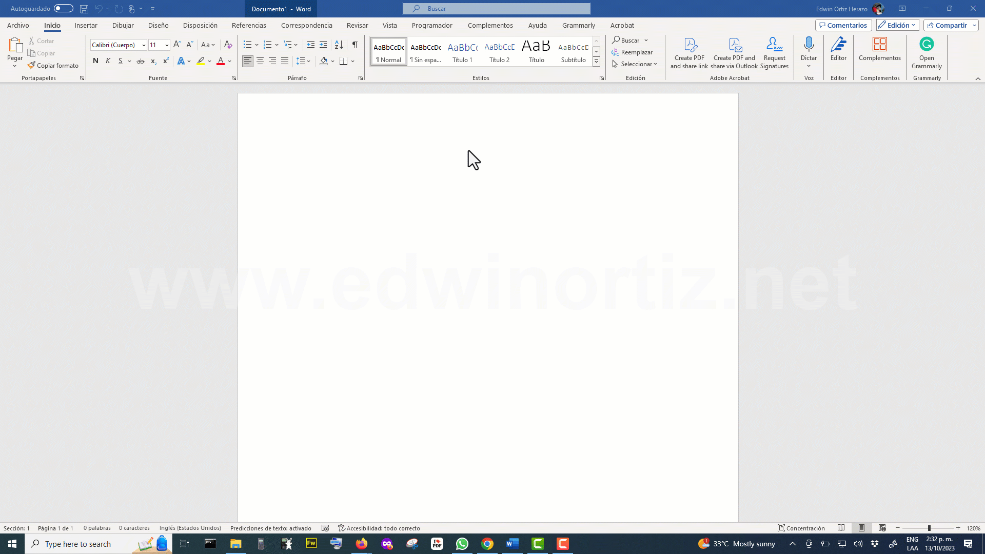Expand the Styles gallery dropdown
Viewport: 985px width, 554px height.
596,62
